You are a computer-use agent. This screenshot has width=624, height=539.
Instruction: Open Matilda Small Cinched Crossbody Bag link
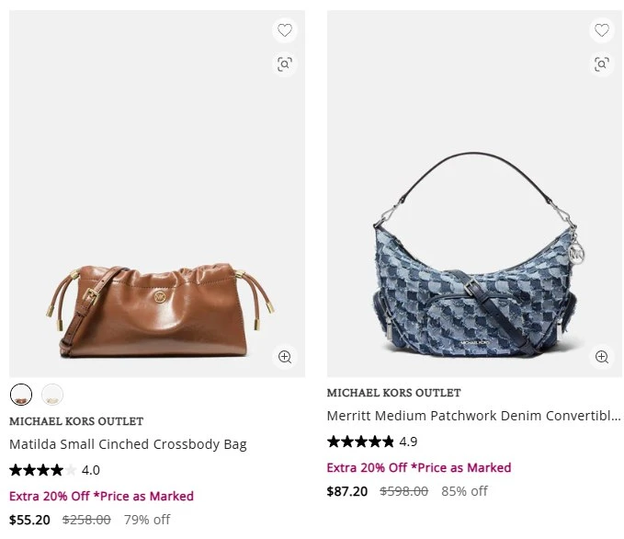[128, 444]
